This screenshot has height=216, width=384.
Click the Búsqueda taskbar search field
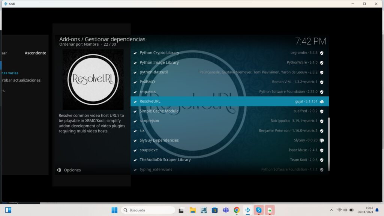coord(148,210)
